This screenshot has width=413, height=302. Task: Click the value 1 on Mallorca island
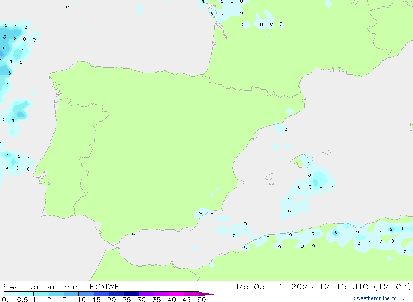coord(309,164)
